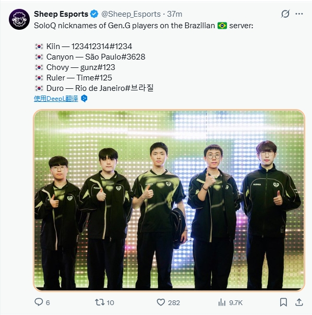
Task: Click the Grok slashed-circle icon
Action: [x=285, y=14]
